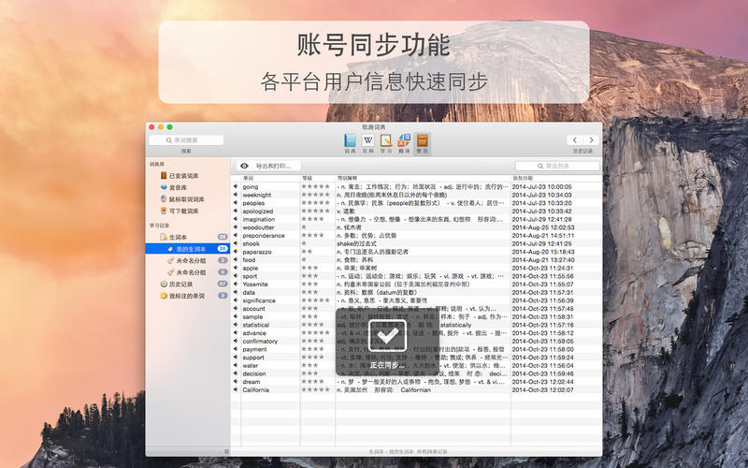Play pronunciation speaker for apologized
The height and width of the screenshot is (468, 748).
click(236, 212)
